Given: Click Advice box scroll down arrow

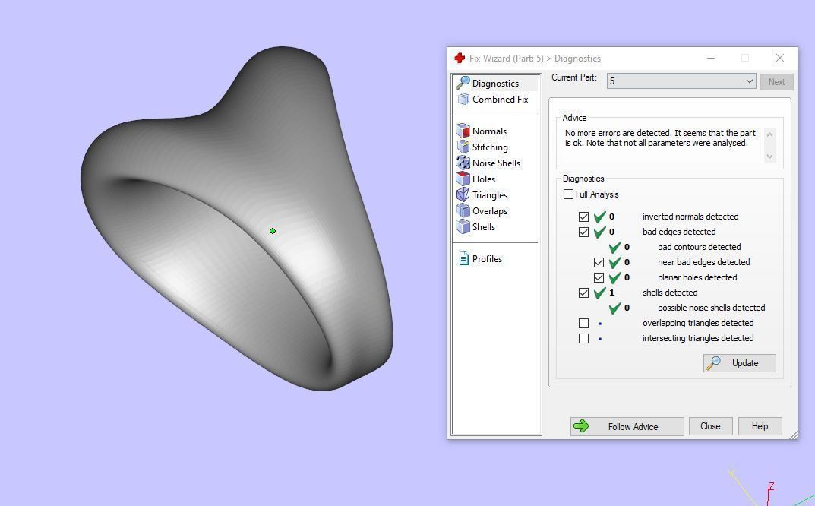Looking at the screenshot, I should click(769, 156).
